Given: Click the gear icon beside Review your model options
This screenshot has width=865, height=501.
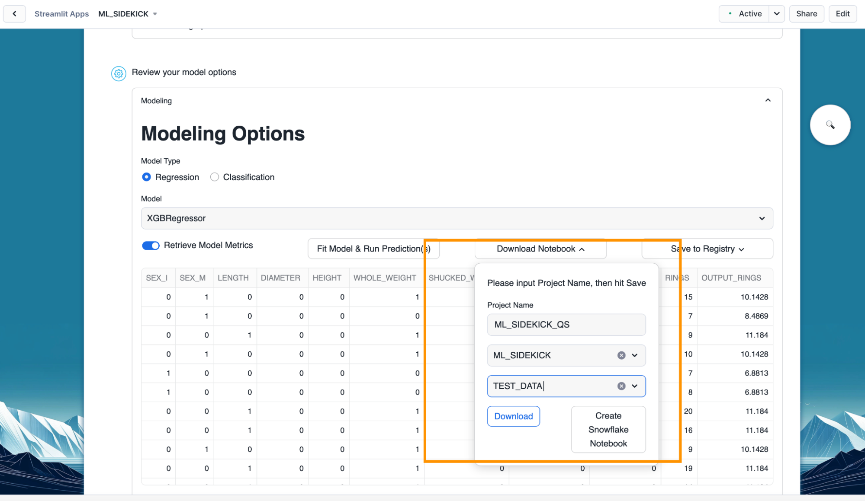Looking at the screenshot, I should (x=119, y=73).
